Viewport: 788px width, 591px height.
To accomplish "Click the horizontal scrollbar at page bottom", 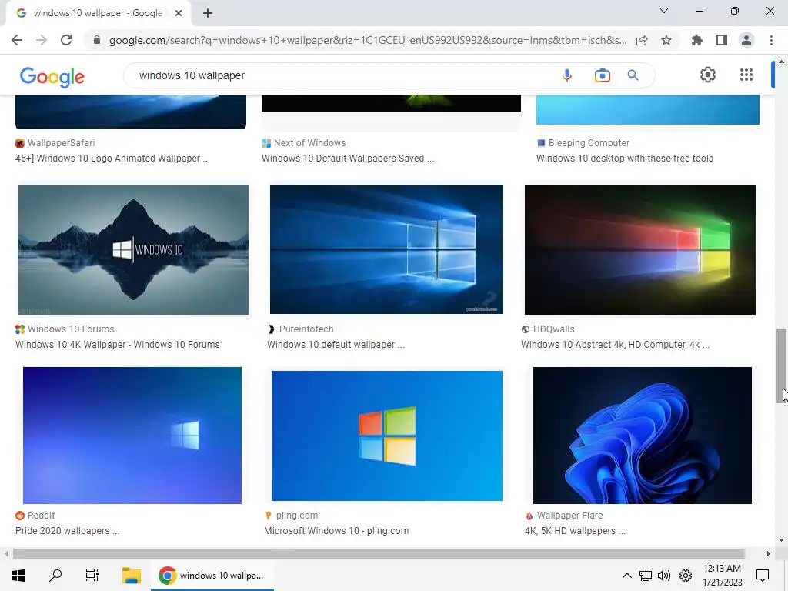I will pos(379,554).
